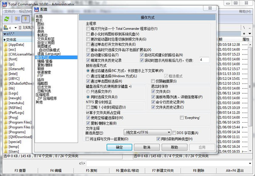Enable minimize to system tray checkbox

click(88, 33)
